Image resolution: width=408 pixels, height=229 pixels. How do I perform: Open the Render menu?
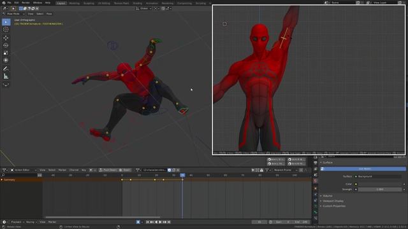pyautogui.click(x=25, y=3)
